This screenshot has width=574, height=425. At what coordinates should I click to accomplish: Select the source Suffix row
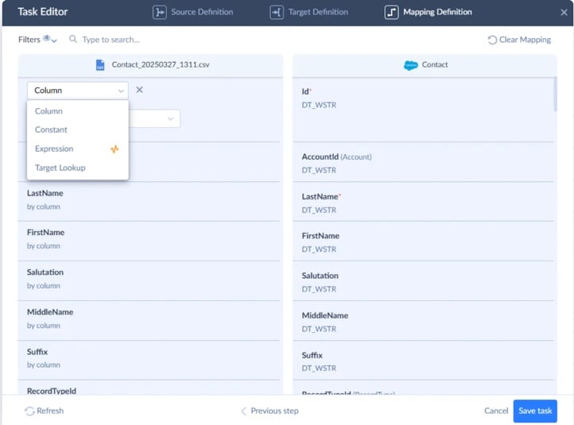(148, 360)
